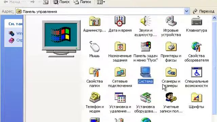This screenshot has height=122, width=217.
Task: Open the Администрирование icon
Action: [95, 21]
